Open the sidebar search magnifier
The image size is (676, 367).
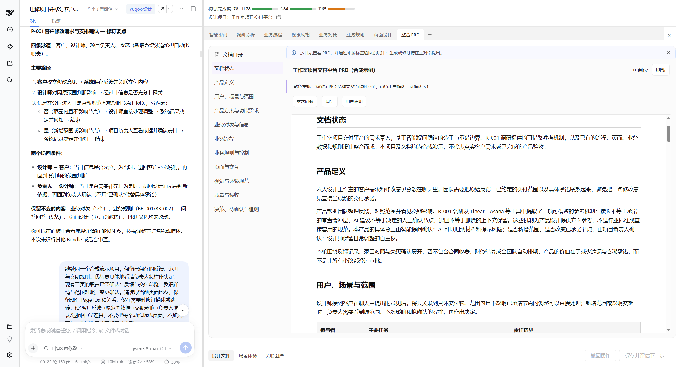tap(10, 80)
